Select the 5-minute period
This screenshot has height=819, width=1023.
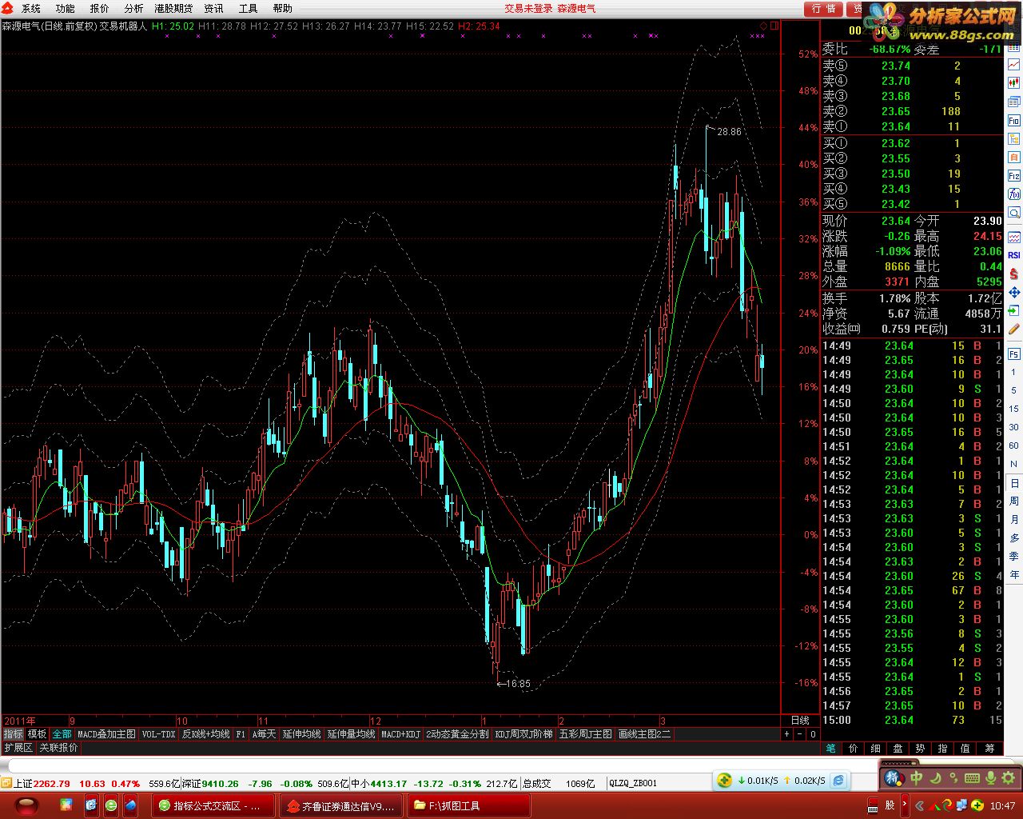(x=1013, y=390)
